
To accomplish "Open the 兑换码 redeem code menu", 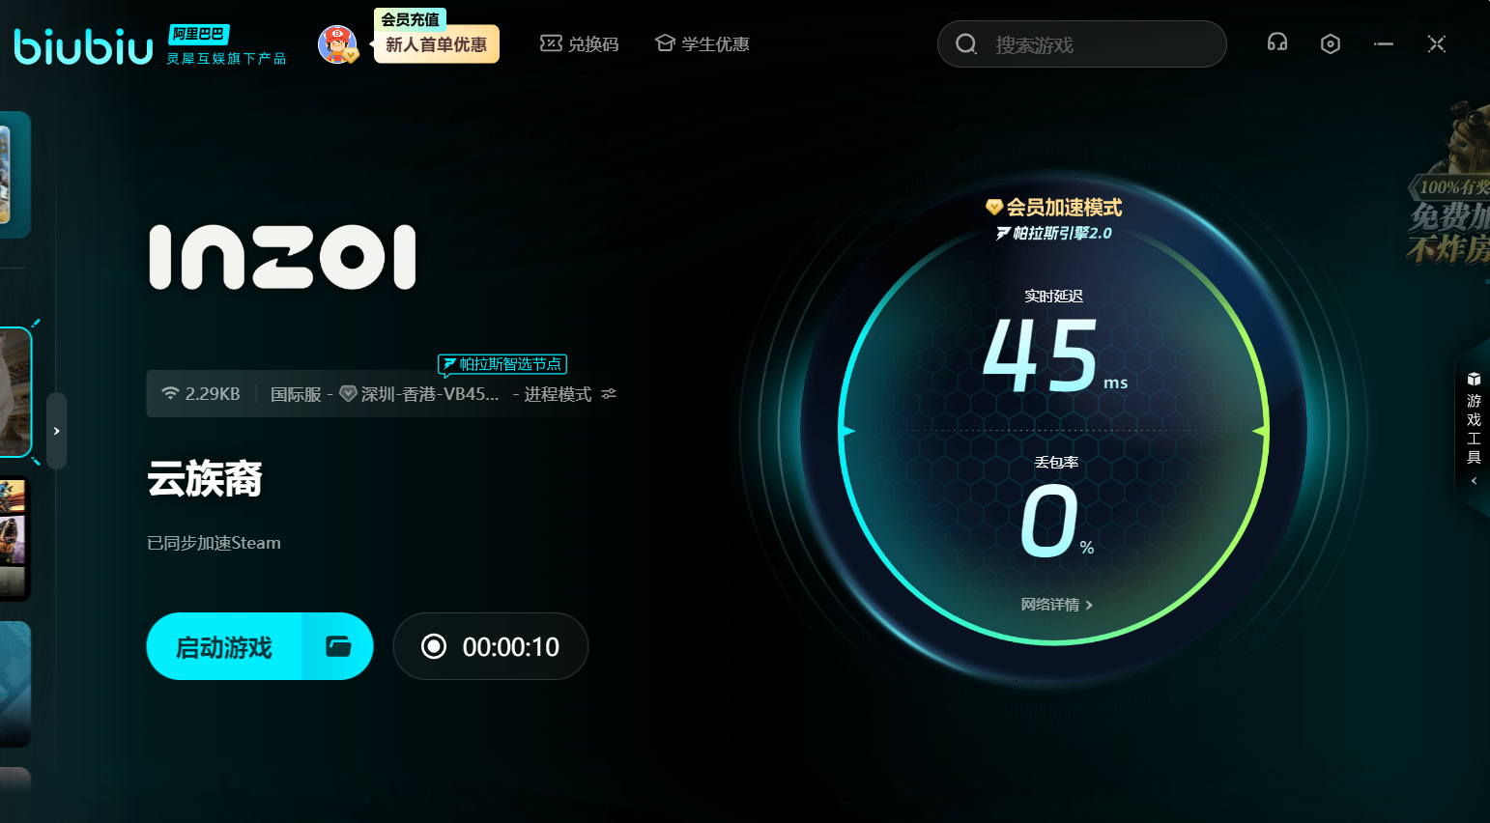I will [579, 43].
